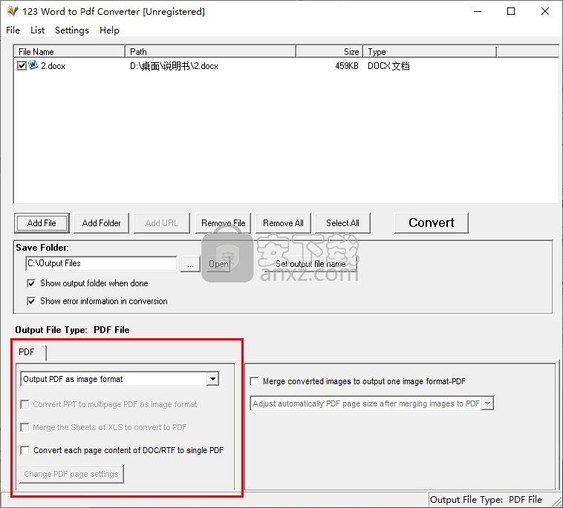This screenshot has height=508, width=563.
Task: Minimize the converter window
Action: point(477,11)
